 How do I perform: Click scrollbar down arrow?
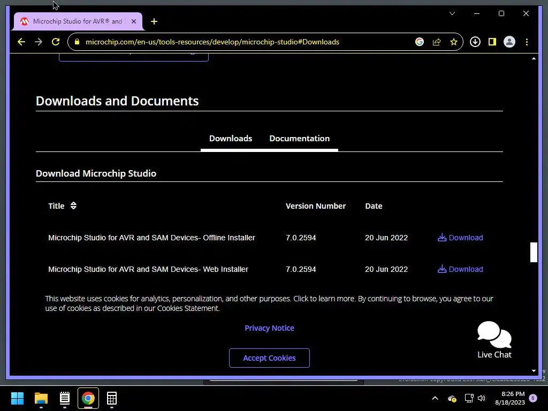coord(534,371)
